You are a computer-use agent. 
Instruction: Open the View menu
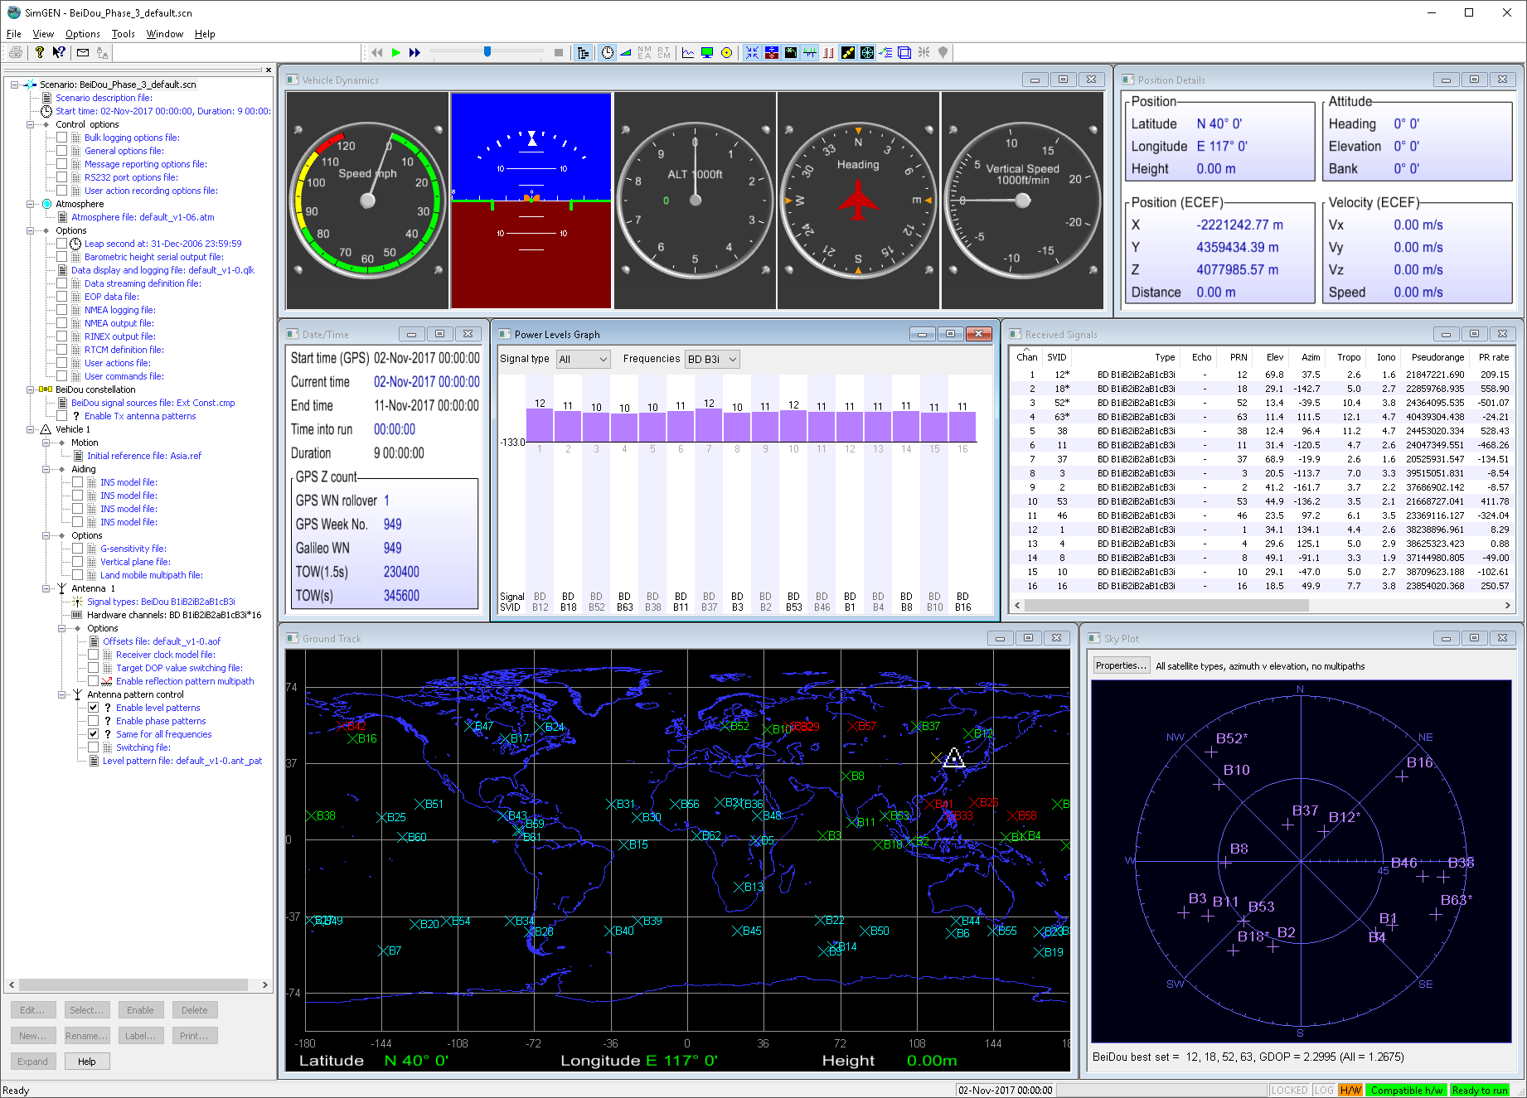tap(43, 34)
